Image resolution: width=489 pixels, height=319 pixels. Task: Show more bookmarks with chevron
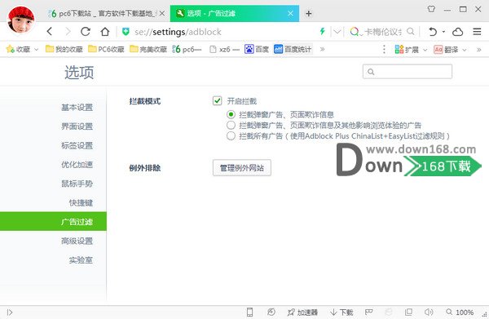[x=322, y=49]
